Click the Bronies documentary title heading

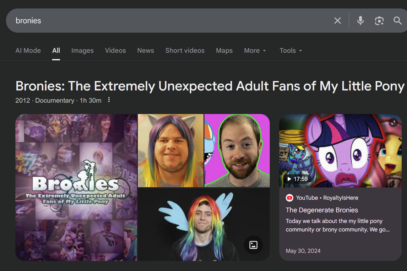pos(210,86)
